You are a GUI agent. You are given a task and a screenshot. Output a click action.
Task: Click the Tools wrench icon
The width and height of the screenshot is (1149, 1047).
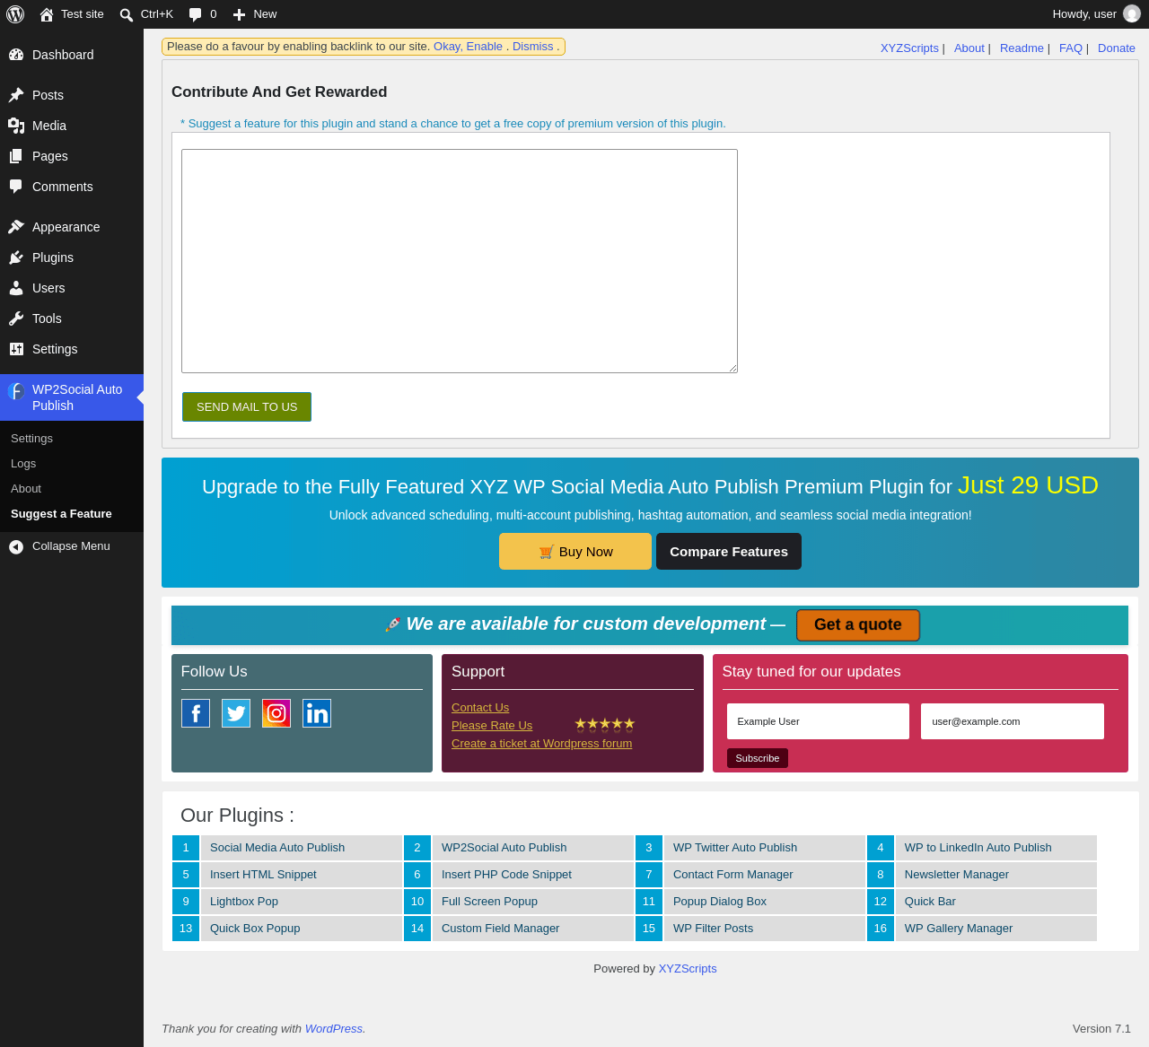[x=16, y=318]
